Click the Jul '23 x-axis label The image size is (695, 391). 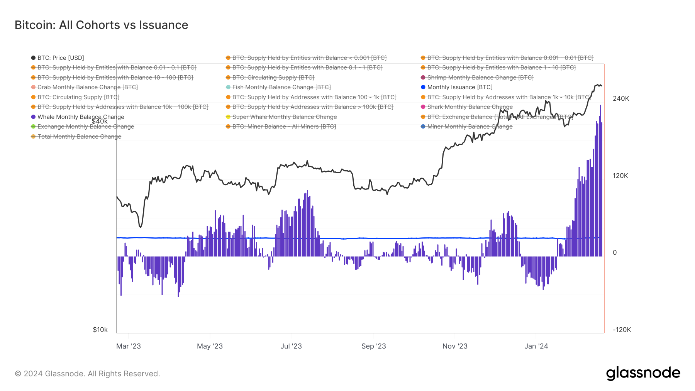tap(291, 346)
